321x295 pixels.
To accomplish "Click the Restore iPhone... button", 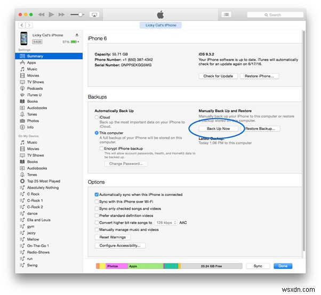I will (259, 76).
